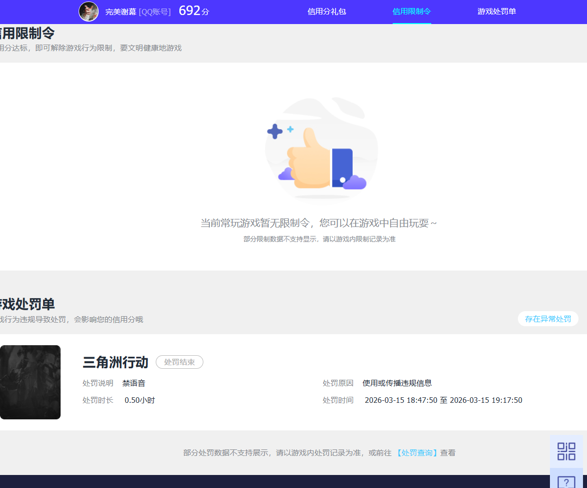Select the 信用限制令 tab in navigation
587x488 pixels.
(412, 12)
